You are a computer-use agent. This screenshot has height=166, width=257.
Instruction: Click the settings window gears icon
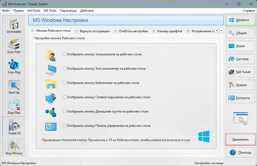tap(240, 119)
